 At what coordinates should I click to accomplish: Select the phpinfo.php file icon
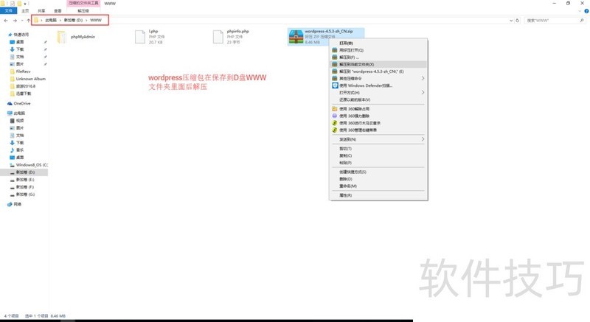(218, 37)
